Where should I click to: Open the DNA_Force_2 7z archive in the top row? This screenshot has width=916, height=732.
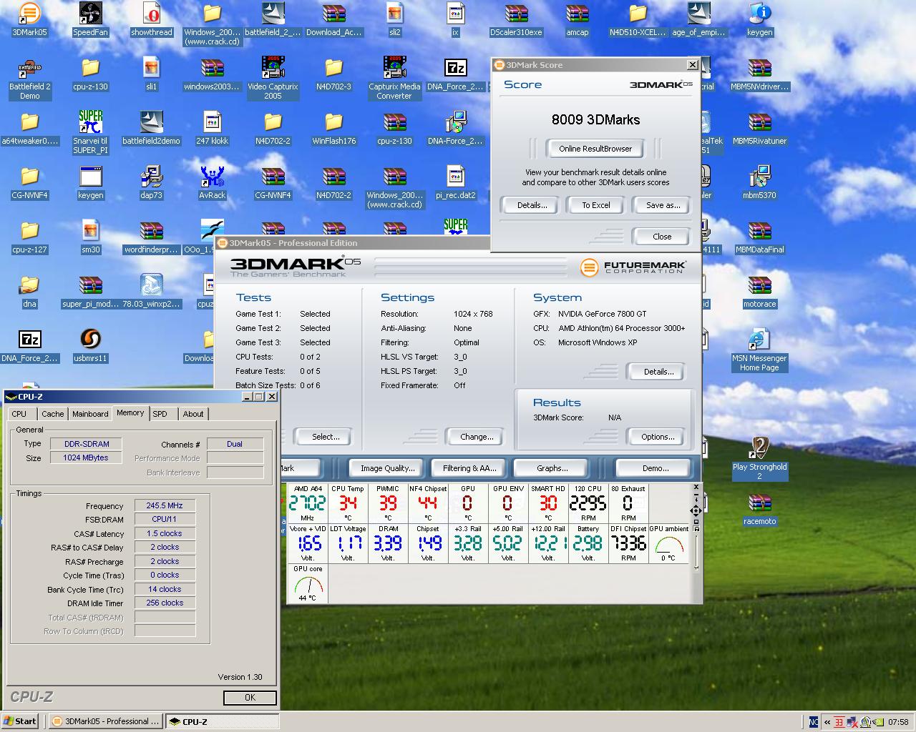[455, 74]
